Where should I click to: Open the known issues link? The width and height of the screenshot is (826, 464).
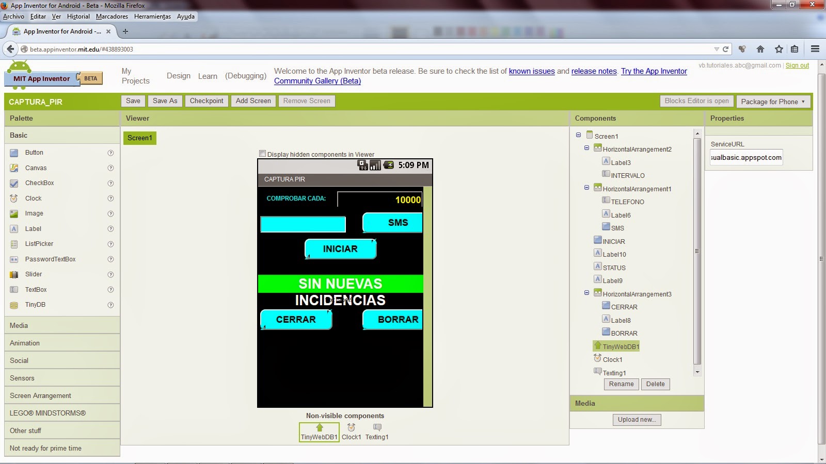(532, 71)
